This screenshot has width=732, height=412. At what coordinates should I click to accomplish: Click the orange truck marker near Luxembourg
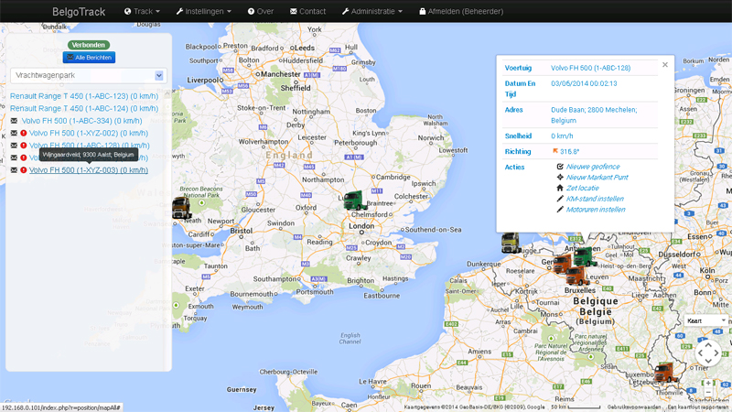[665, 373]
